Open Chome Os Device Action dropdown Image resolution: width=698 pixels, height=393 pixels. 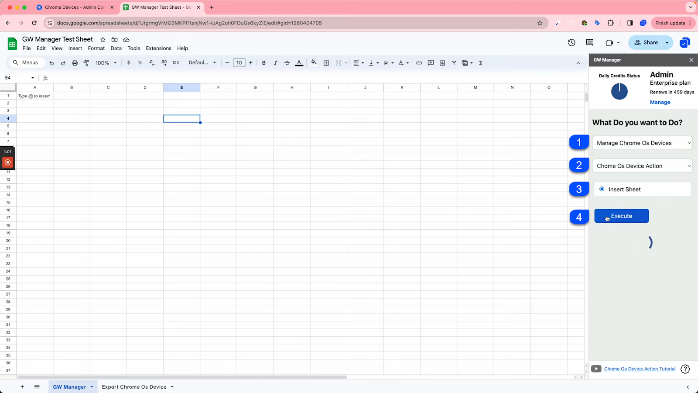pyautogui.click(x=642, y=166)
